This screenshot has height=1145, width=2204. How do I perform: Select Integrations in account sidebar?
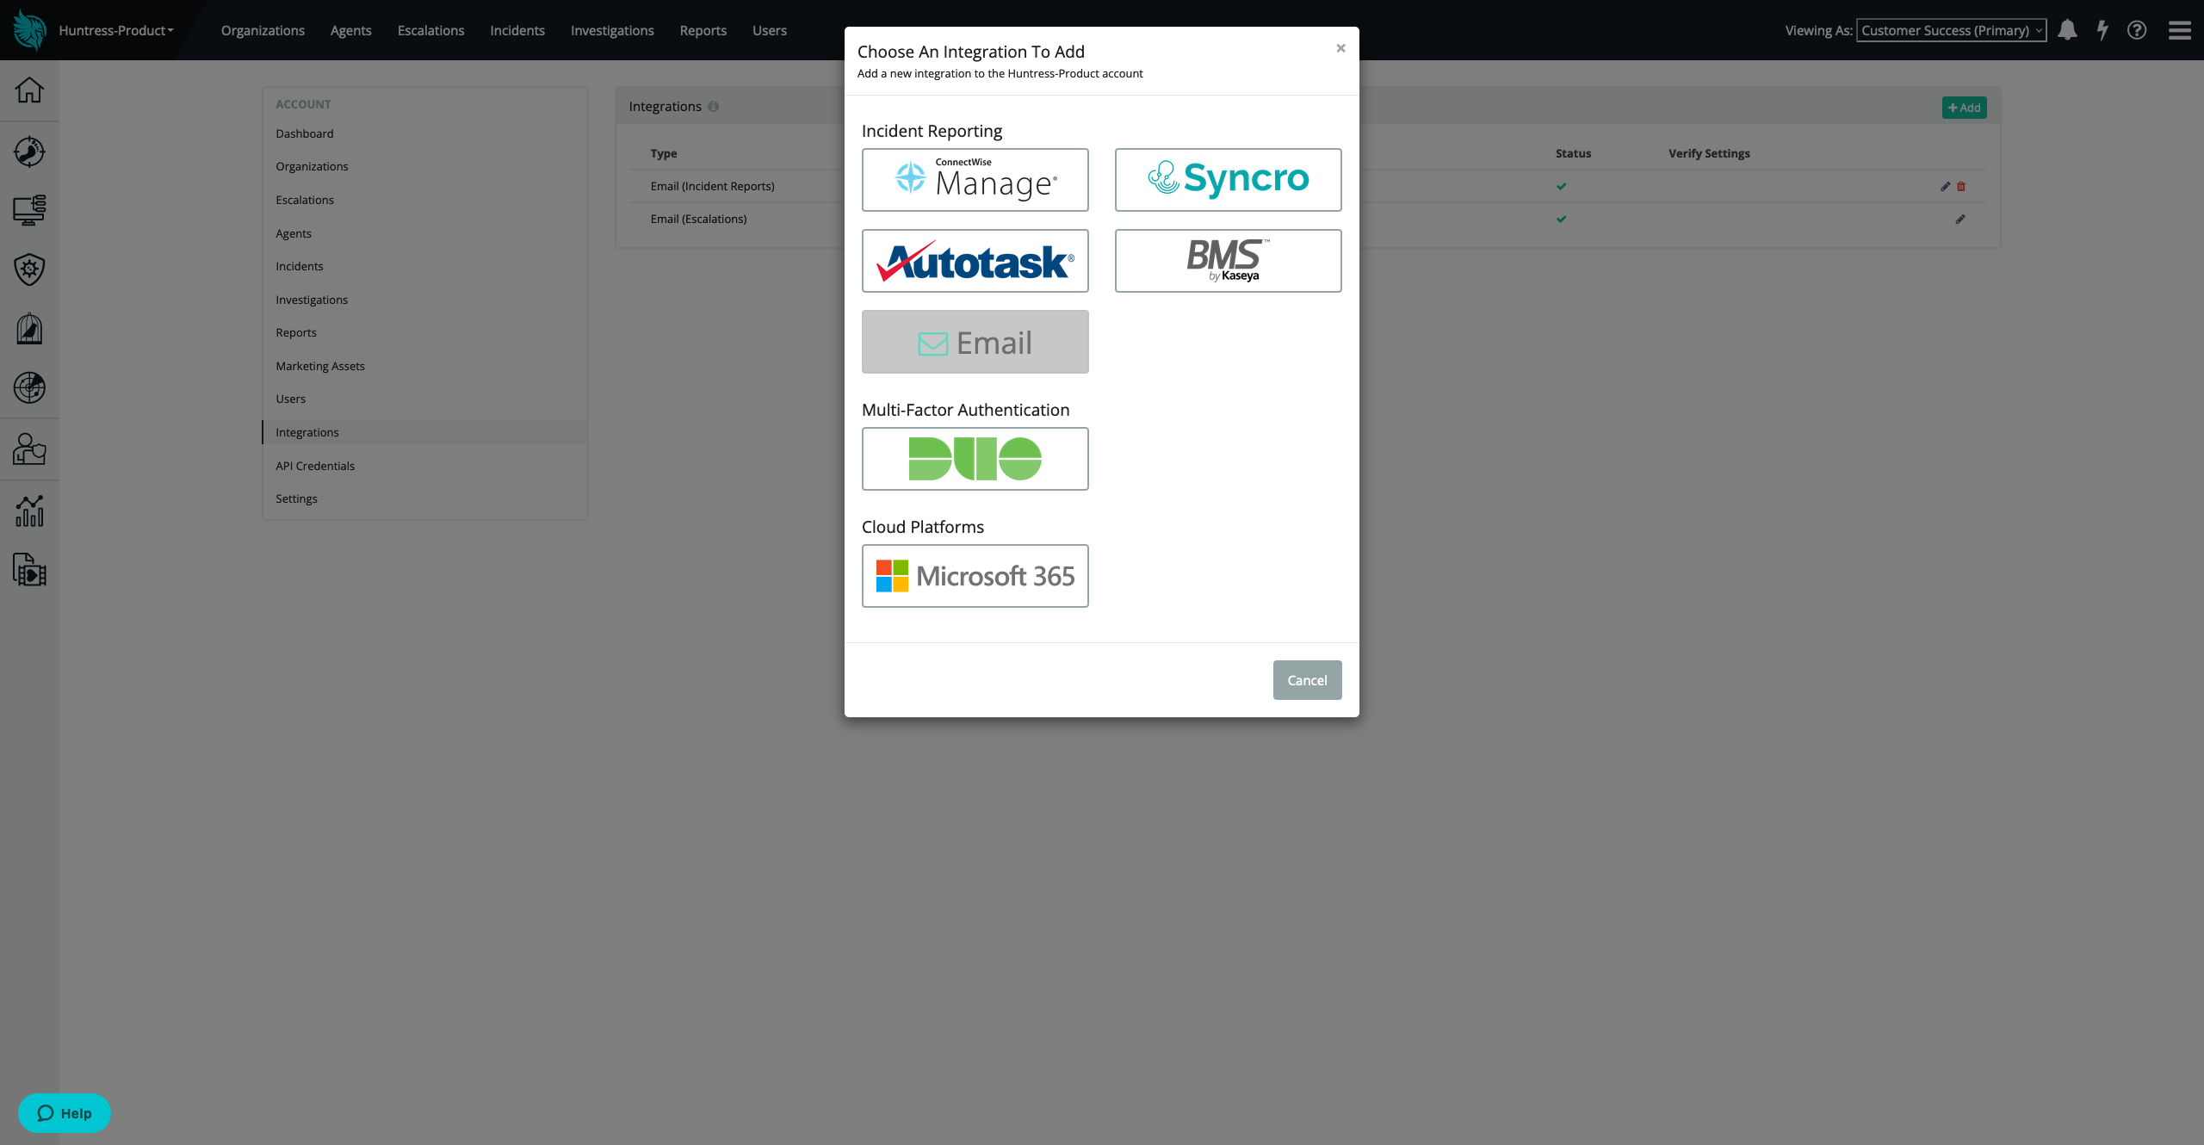tap(425, 432)
